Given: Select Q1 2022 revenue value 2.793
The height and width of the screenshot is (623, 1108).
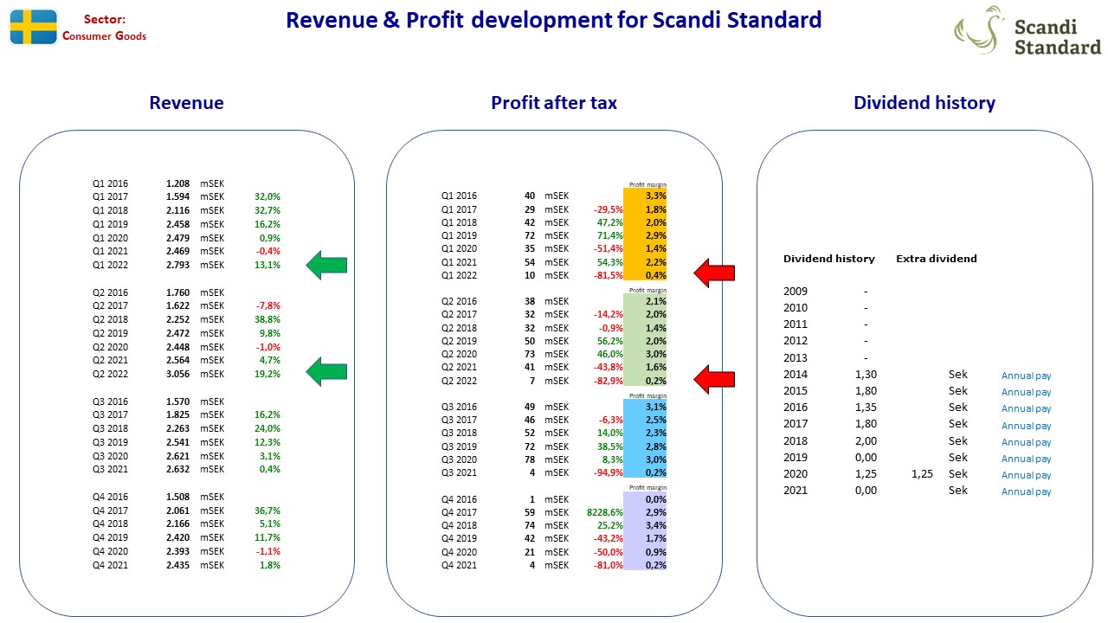Looking at the screenshot, I should point(177,265).
